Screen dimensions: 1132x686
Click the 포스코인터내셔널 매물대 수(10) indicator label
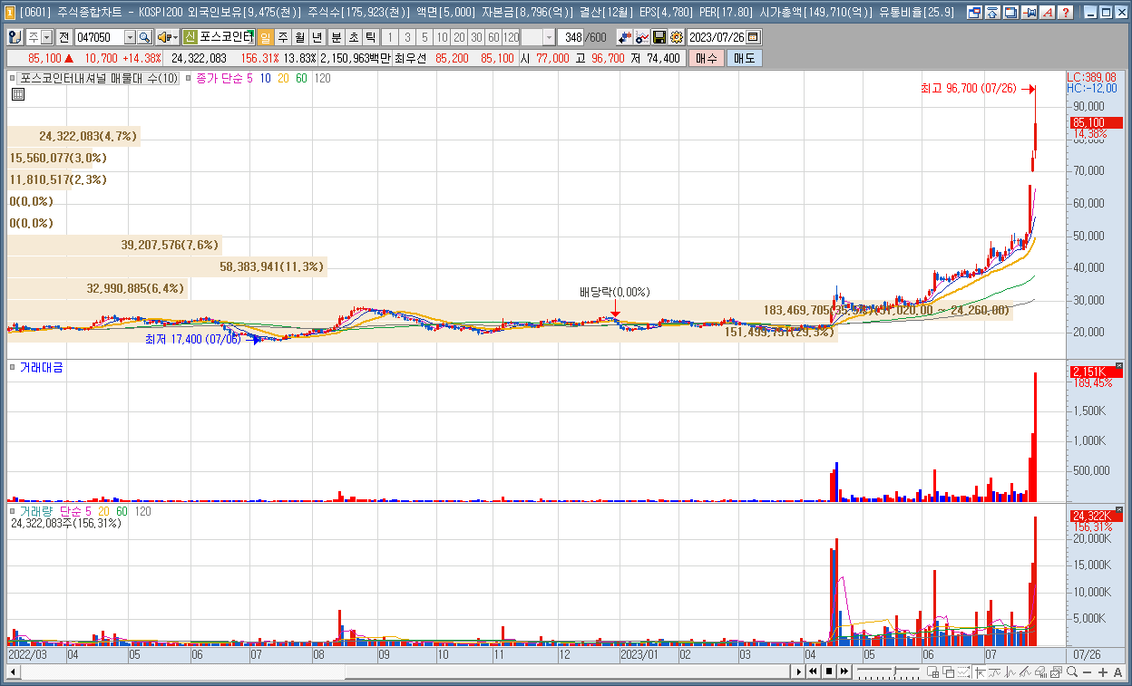pyautogui.click(x=99, y=79)
